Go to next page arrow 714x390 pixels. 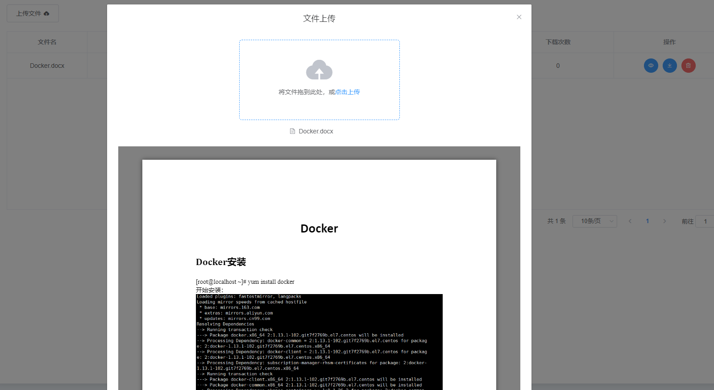(664, 221)
